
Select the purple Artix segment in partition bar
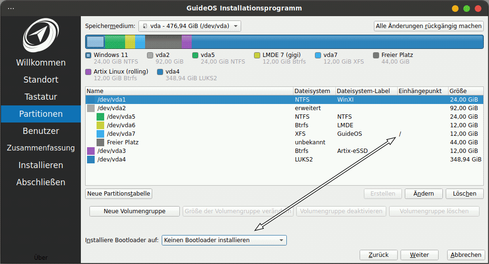click(187, 42)
